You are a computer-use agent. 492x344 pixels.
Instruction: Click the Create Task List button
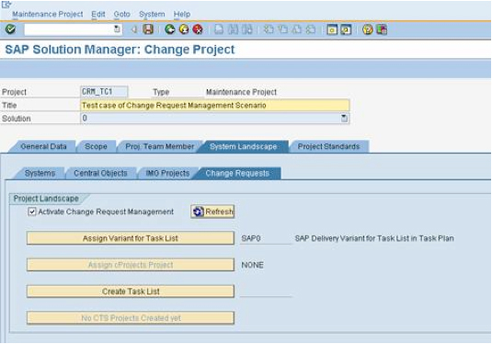coord(131,292)
